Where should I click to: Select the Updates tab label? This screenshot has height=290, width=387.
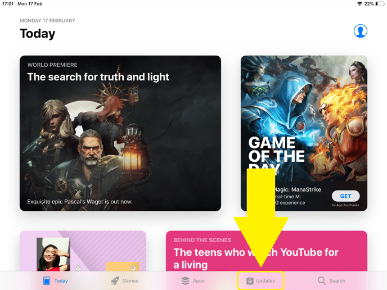pyautogui.click(x=265, y=280)
